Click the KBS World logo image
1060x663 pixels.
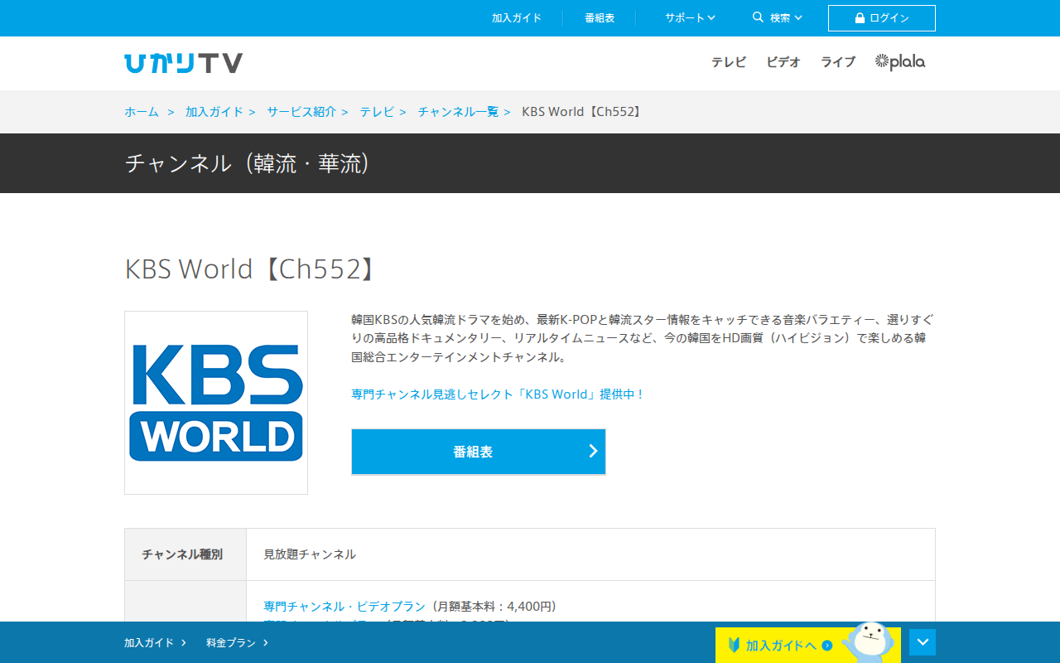[216, 403]
